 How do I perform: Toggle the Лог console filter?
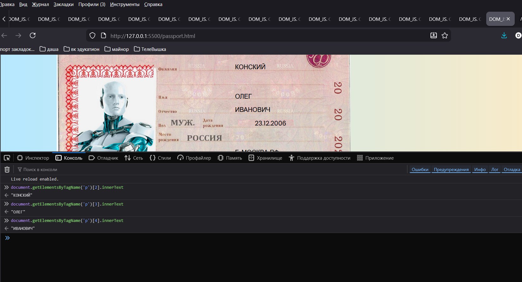point(495,169)
